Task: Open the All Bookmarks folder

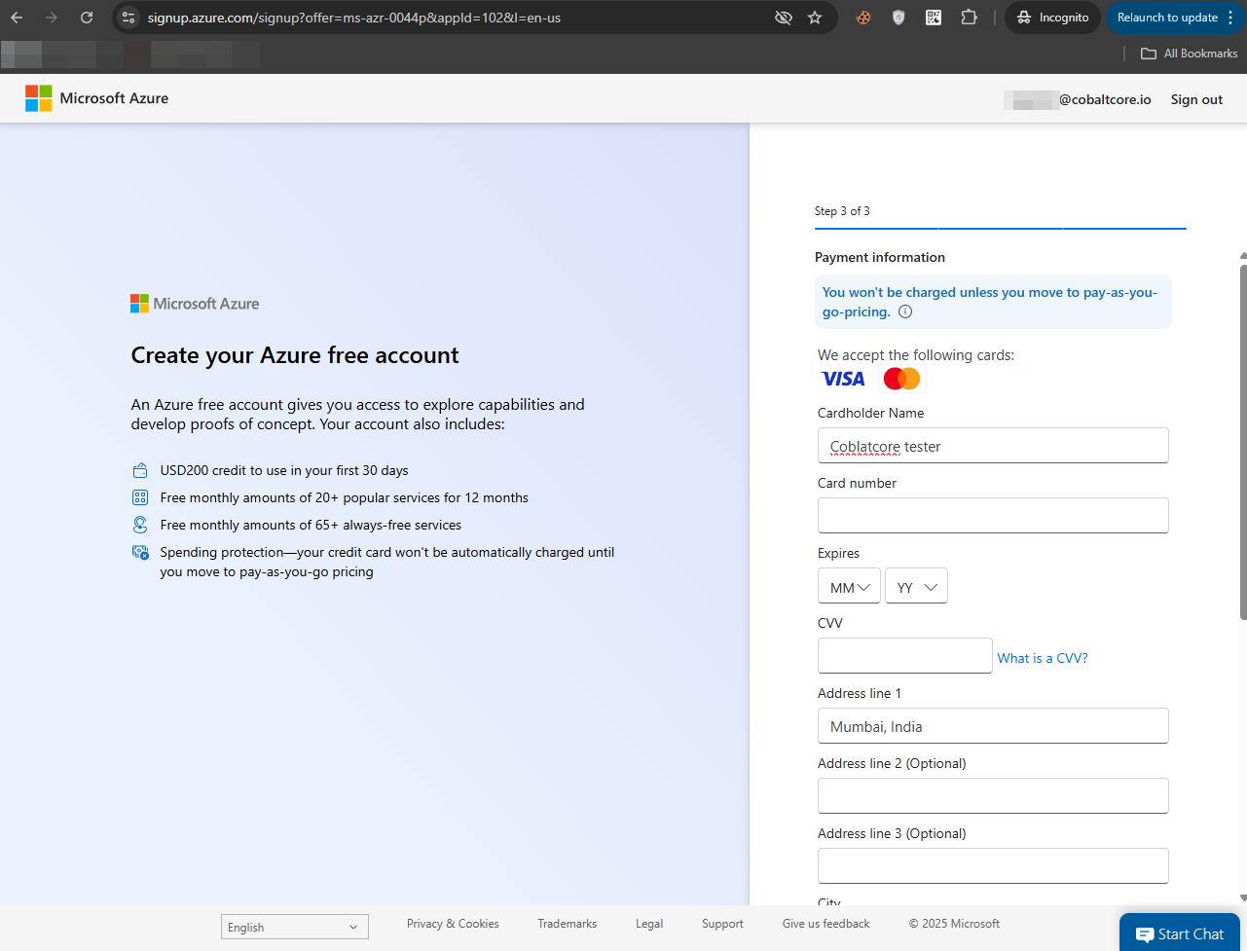Action: [x=1190, y=54]
